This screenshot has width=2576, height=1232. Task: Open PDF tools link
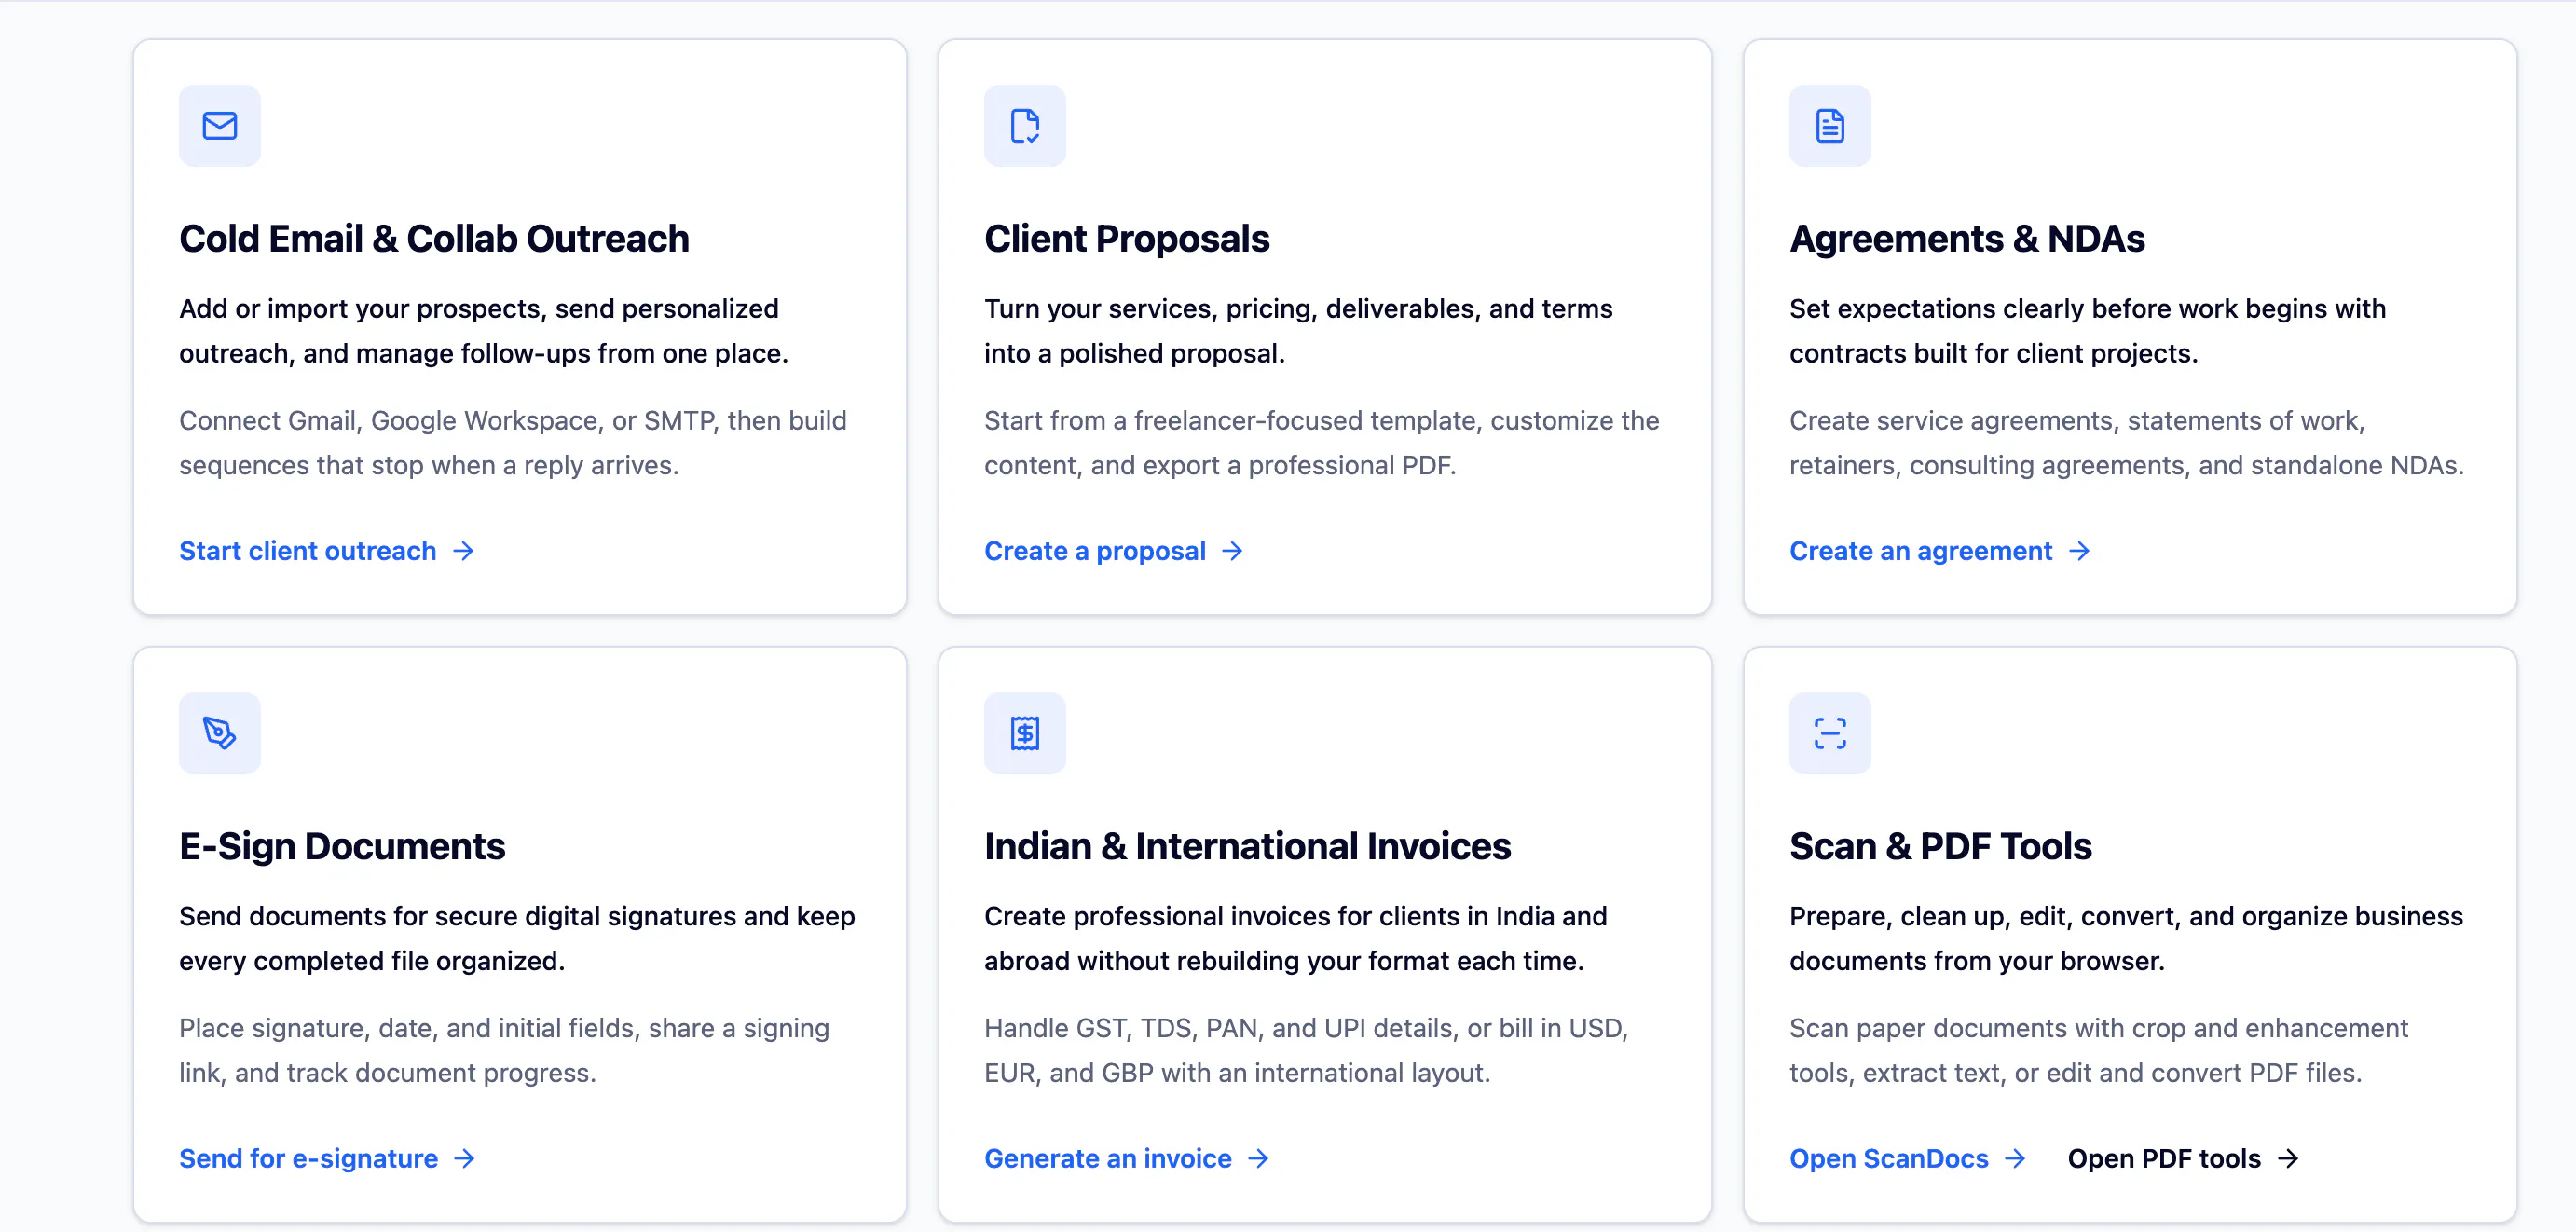pos(2184,1158)
